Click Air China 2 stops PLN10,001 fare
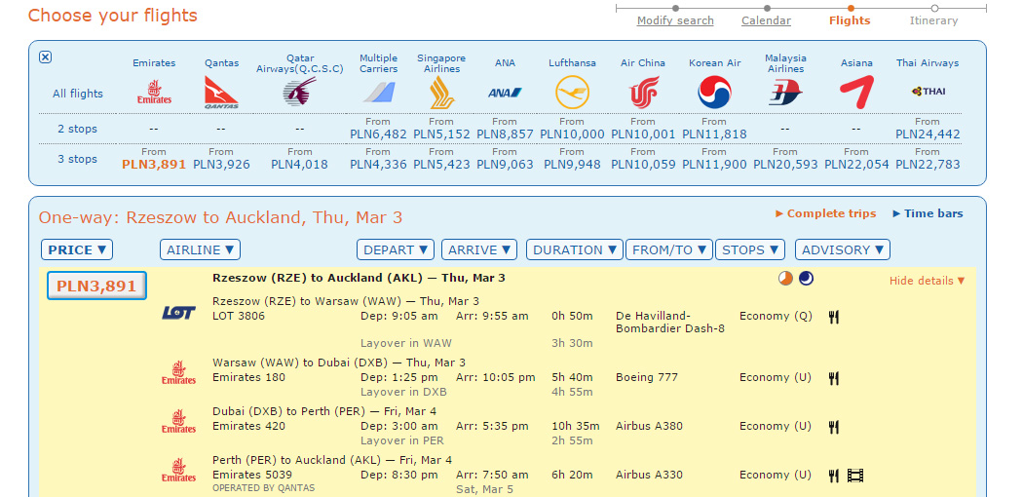The image size is (1023, 497). pyautogui.click(x=643, y=134)
